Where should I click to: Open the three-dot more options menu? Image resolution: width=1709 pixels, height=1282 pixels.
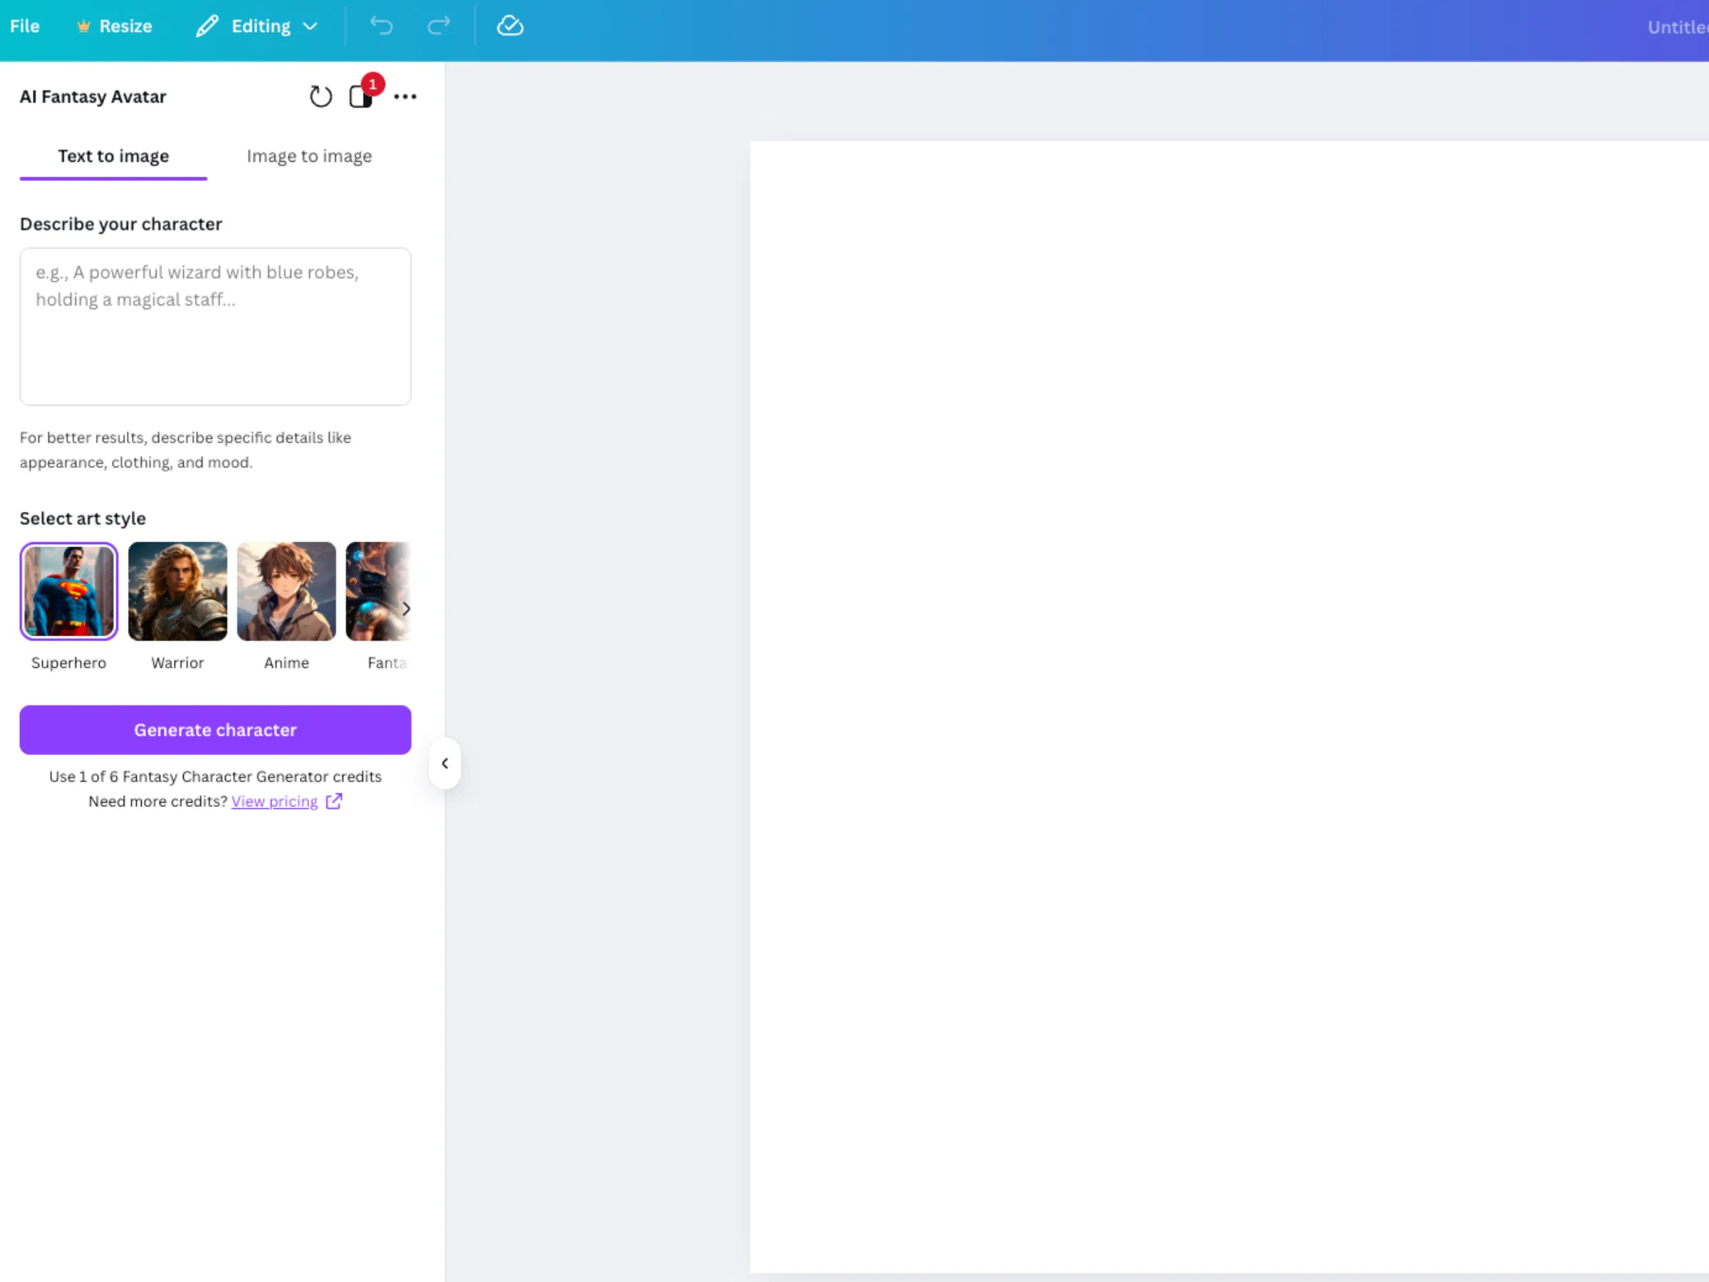[x=405, y=97]
